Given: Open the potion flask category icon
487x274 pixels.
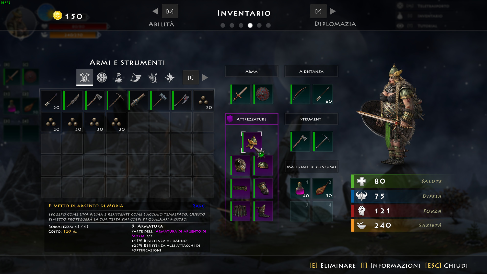Looking at the screenshot, I should 119,77.
